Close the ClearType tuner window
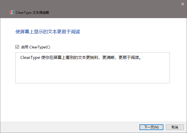This screenshot has width=187, height=133. click(x=183, y=4)
